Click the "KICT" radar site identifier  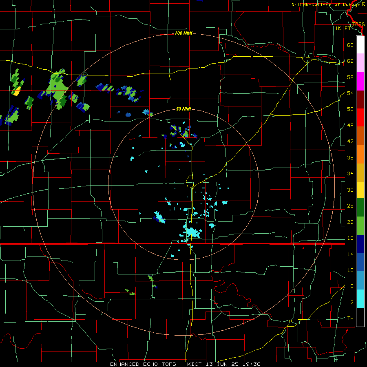tap(195, 364)
